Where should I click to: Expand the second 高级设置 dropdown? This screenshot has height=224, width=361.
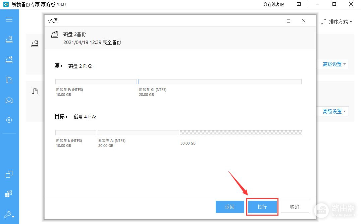[334, 111]
